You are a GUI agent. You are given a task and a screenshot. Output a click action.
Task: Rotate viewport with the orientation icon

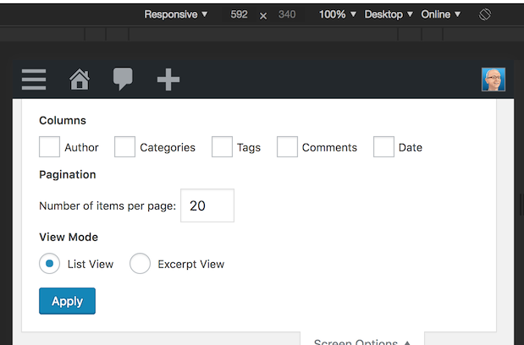click(x=484, y=14)
